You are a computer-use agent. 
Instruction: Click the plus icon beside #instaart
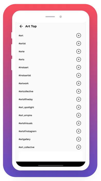click(79, 67)
